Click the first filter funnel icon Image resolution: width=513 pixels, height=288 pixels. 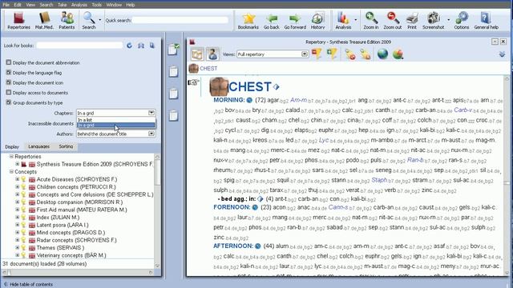(x=317, y=54)
